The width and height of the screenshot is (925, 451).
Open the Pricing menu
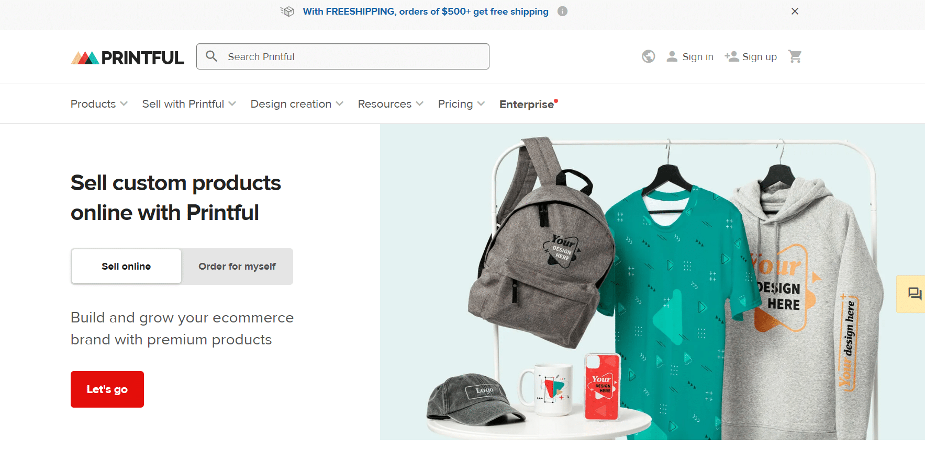[x=460, y=103]
